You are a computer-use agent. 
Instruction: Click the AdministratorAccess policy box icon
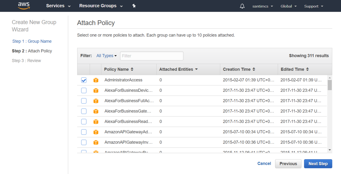[96, 80]
